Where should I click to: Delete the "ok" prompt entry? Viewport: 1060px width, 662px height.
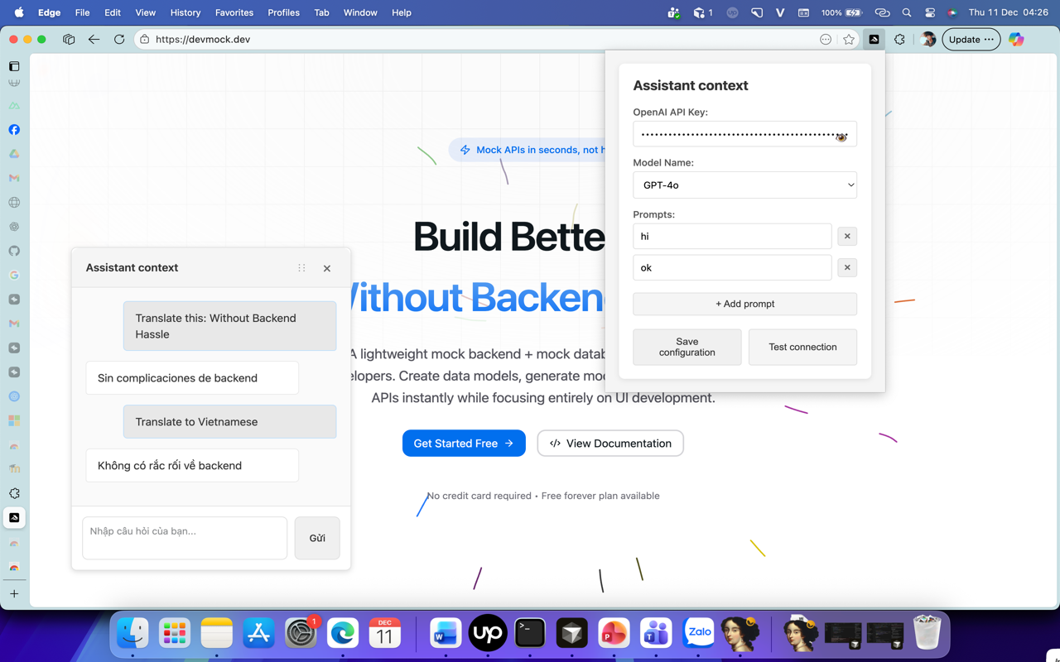[x=846, y=268]
